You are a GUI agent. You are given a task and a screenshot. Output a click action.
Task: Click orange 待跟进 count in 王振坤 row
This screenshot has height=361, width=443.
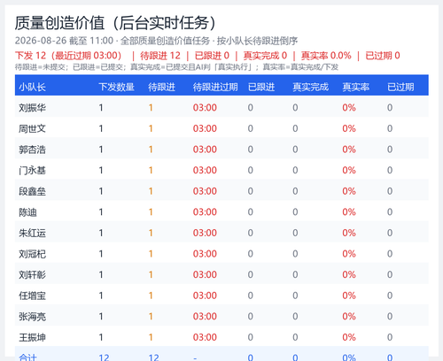(x=151, y=337)
